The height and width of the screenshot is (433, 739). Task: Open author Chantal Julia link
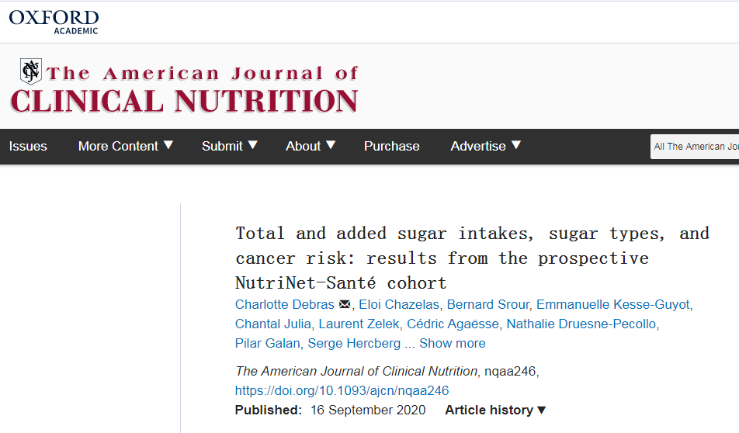pyautogui.click(x=273, y=324)
